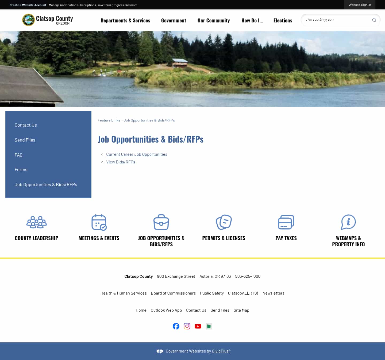
Task: Select Send Files in the sidebar
Action: tap(25, 140)
